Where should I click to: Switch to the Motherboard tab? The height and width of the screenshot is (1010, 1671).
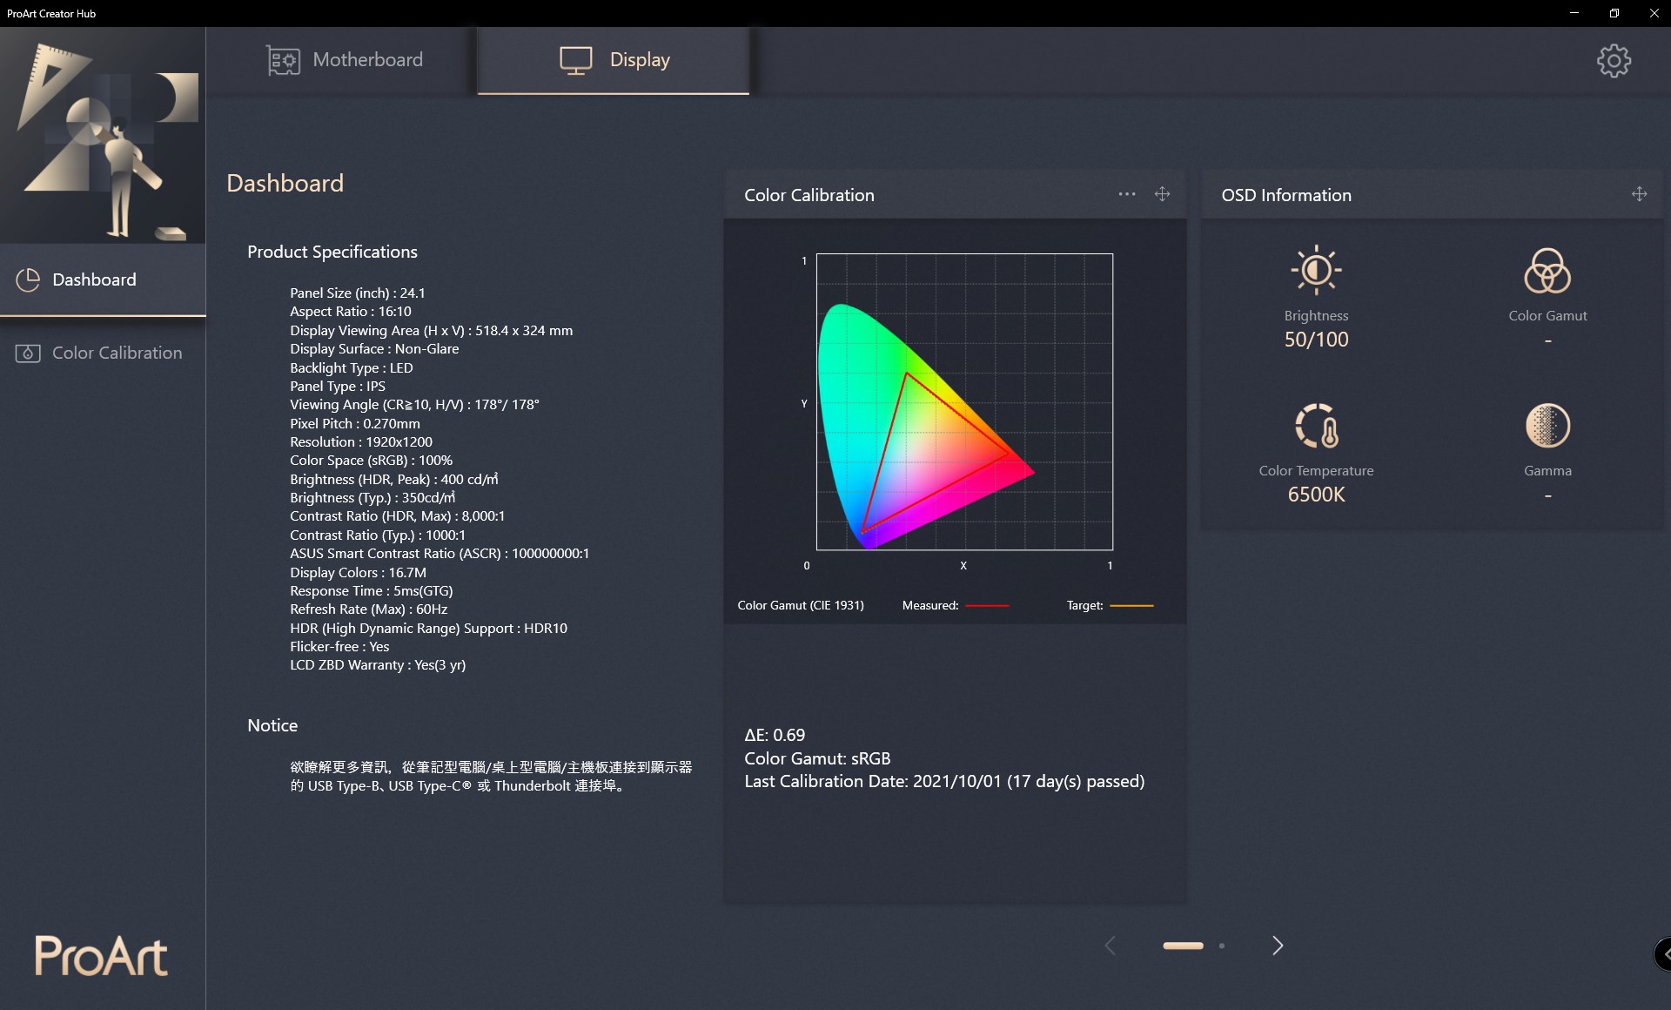pos(346,59)
